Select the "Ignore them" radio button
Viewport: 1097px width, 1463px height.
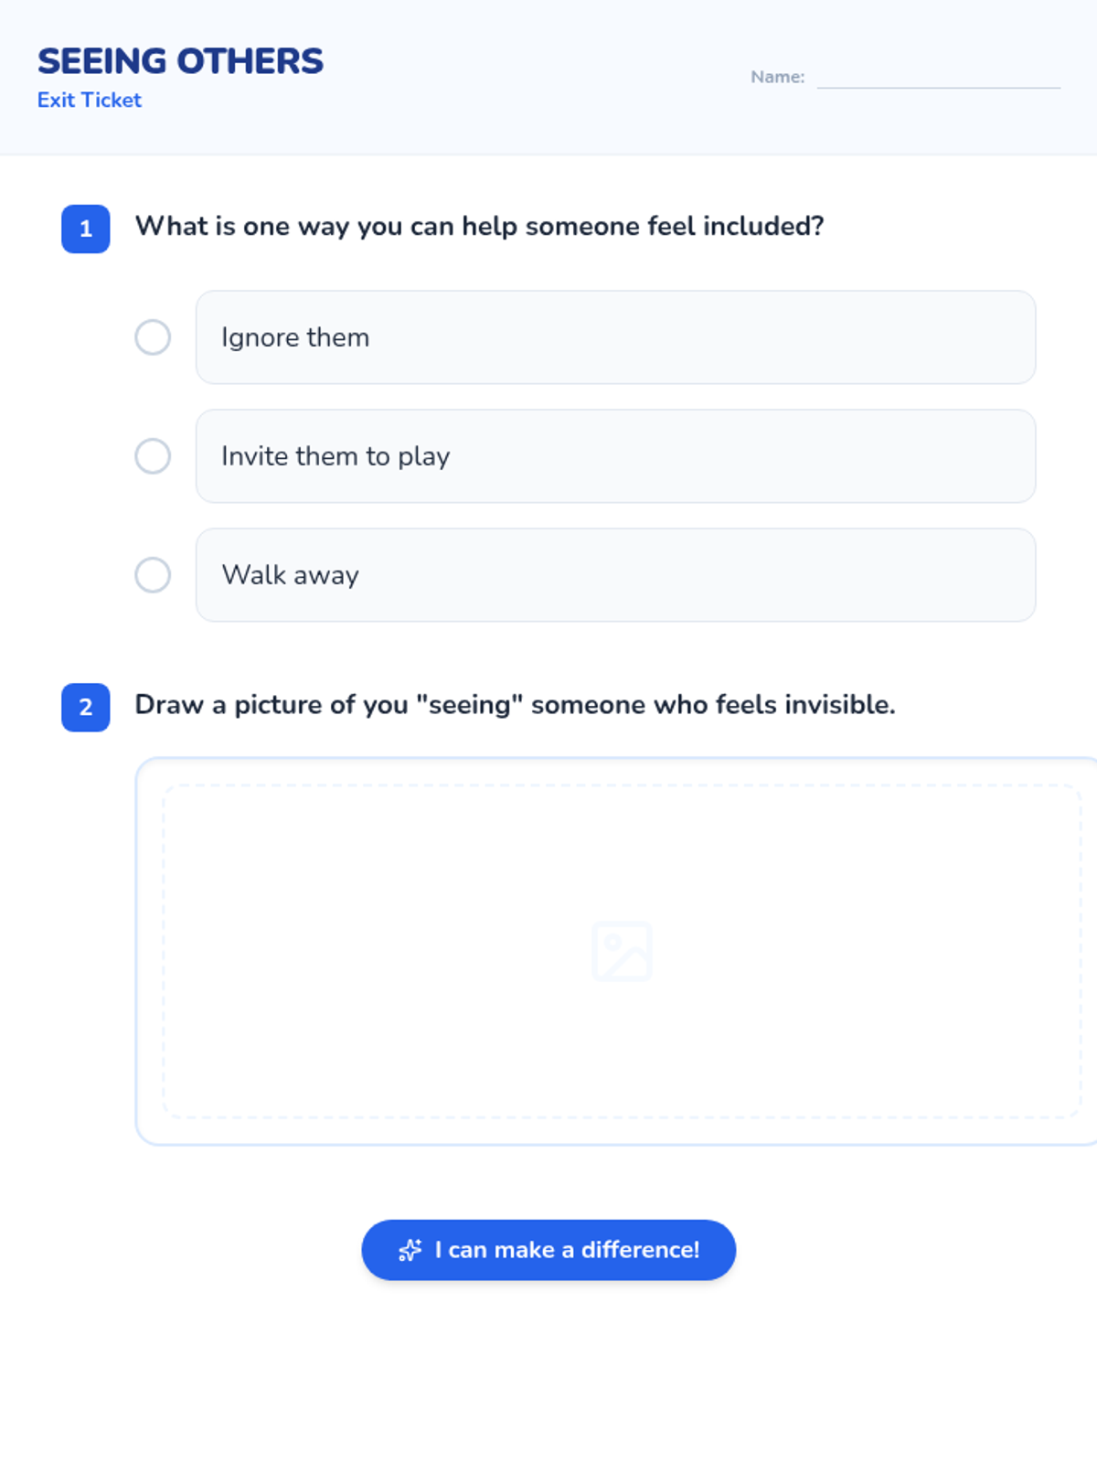coord(153,337)
